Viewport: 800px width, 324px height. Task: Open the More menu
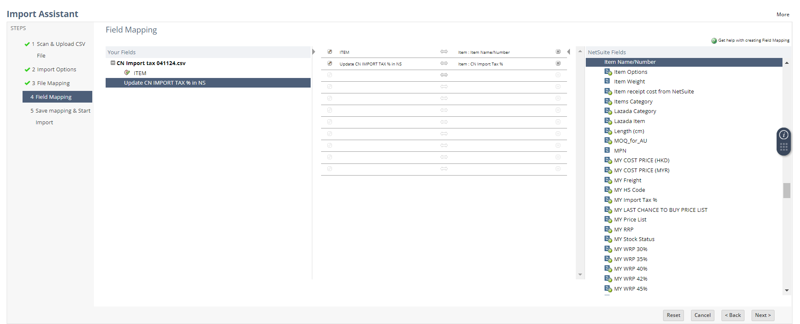click(783, 14)
